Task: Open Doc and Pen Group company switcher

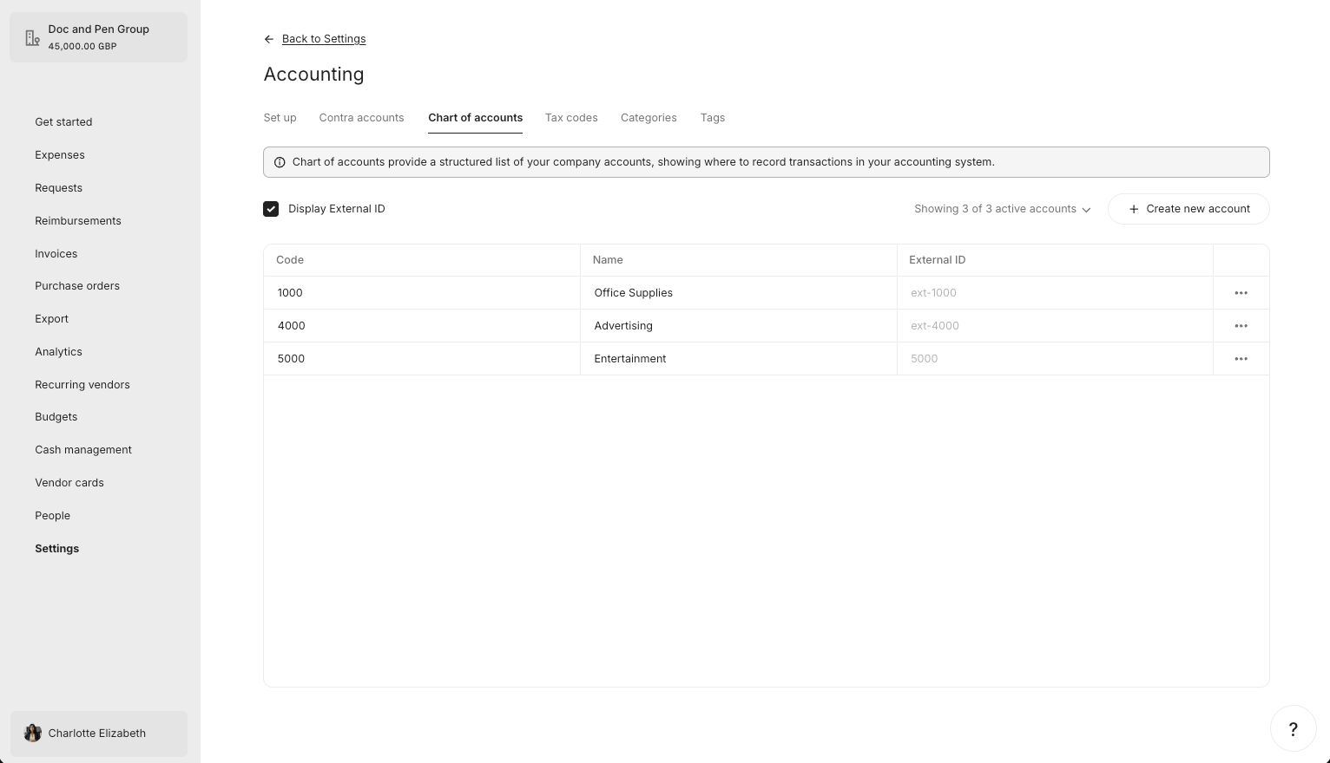Action: coord(98,37)
